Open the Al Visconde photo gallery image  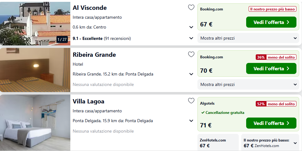35,23
